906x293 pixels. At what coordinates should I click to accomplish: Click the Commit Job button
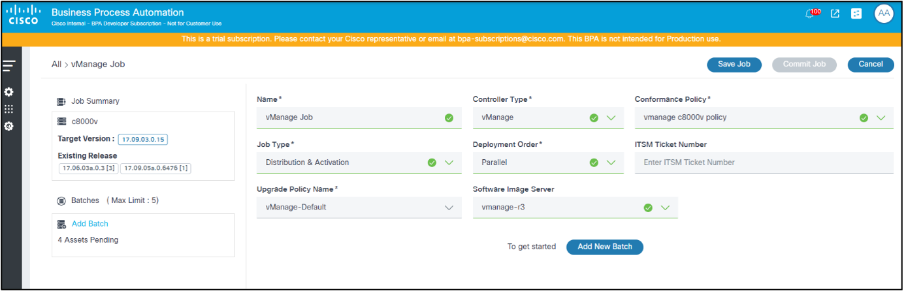pos(804,65)
